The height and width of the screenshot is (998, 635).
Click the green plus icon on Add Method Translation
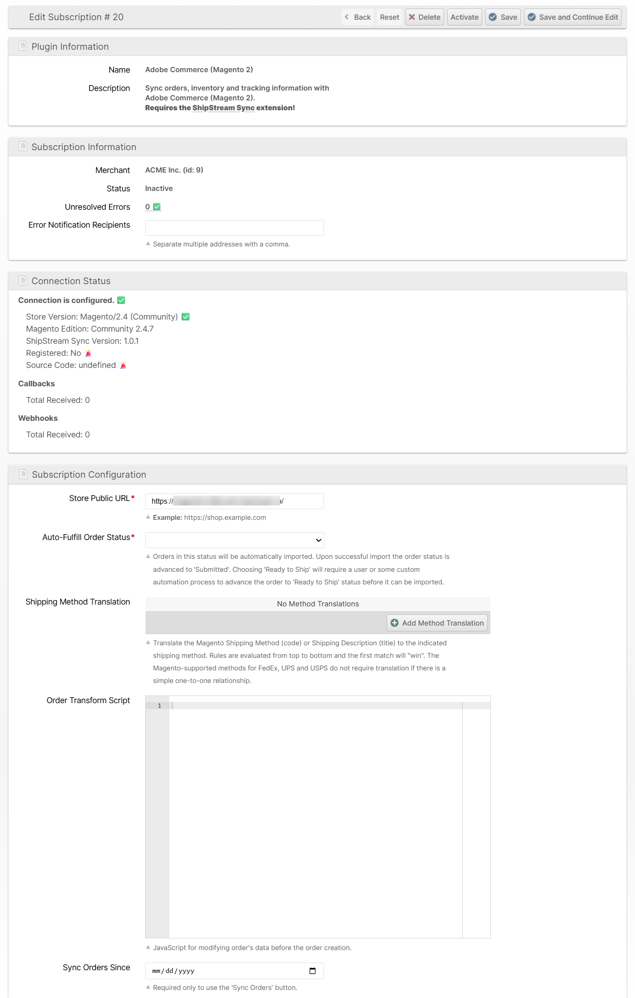[394, 623]
